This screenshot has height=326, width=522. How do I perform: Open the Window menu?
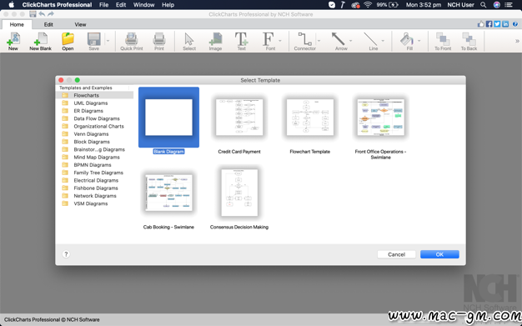(143, 5)
